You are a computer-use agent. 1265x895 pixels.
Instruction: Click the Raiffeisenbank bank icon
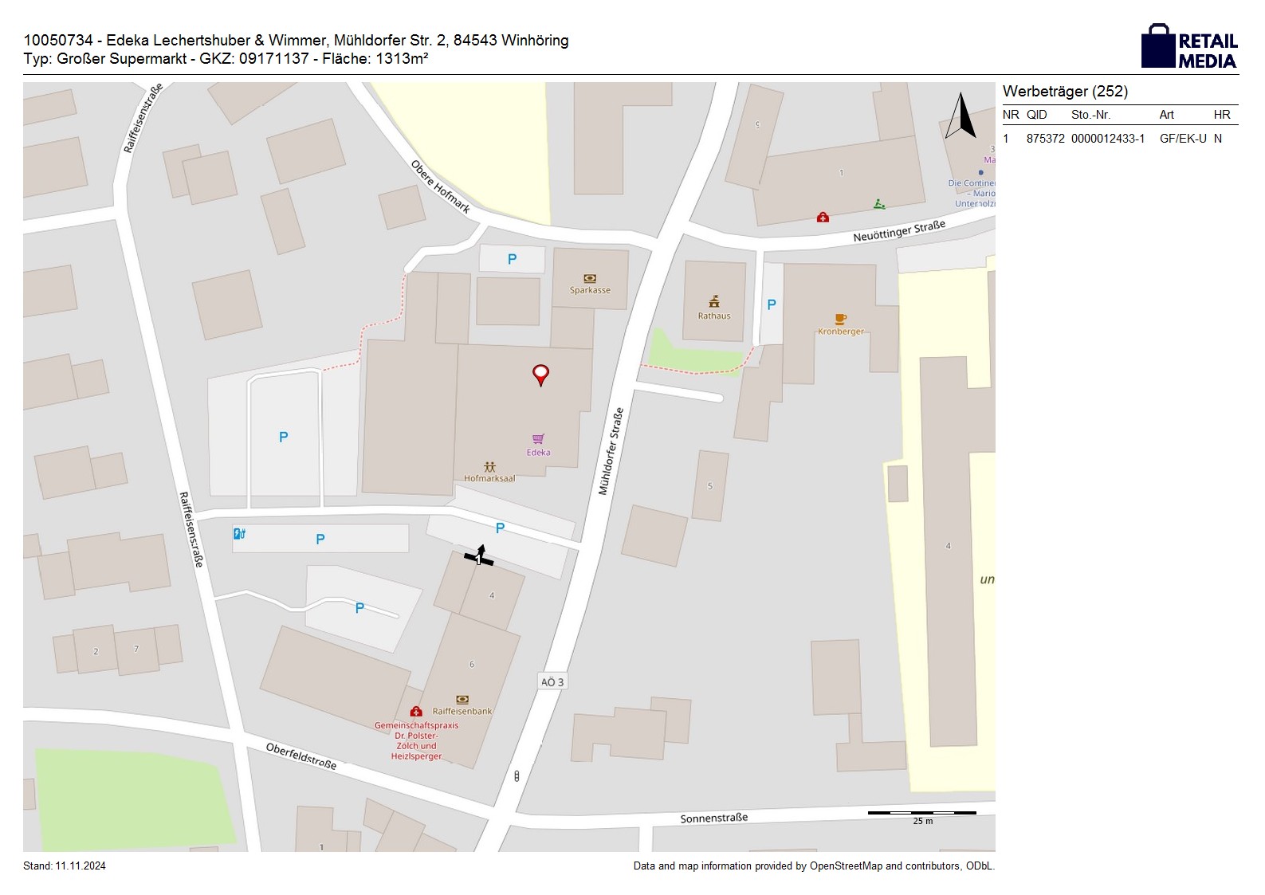click(x=462, y=700)
